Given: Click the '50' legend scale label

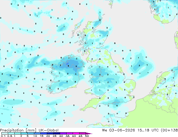Looking at the screenshot, I should point(87,136).
